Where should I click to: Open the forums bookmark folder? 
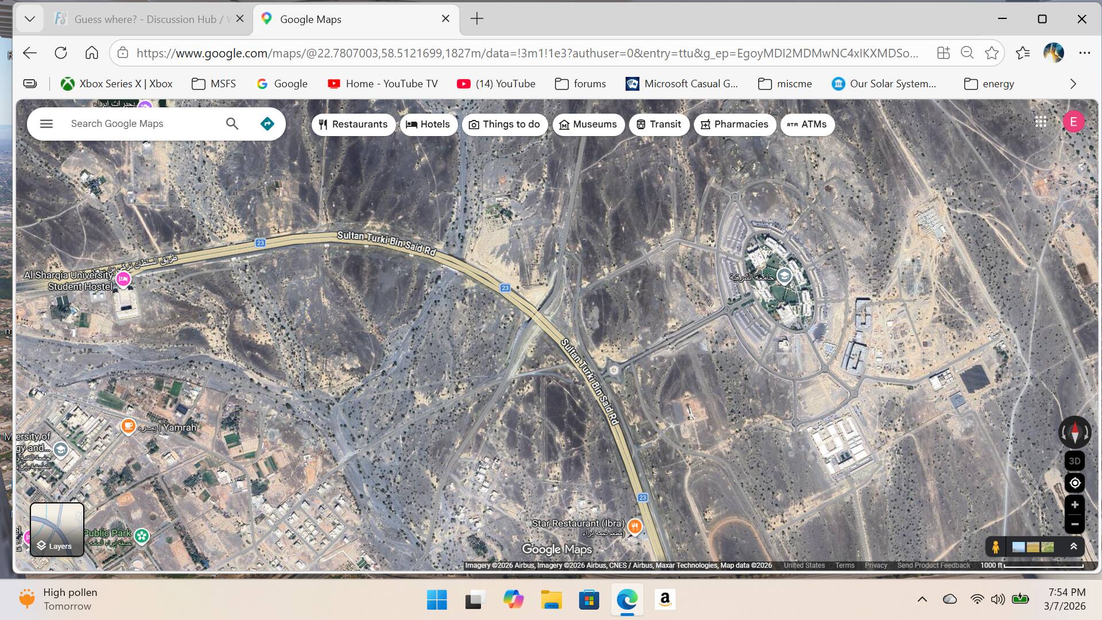580,84
